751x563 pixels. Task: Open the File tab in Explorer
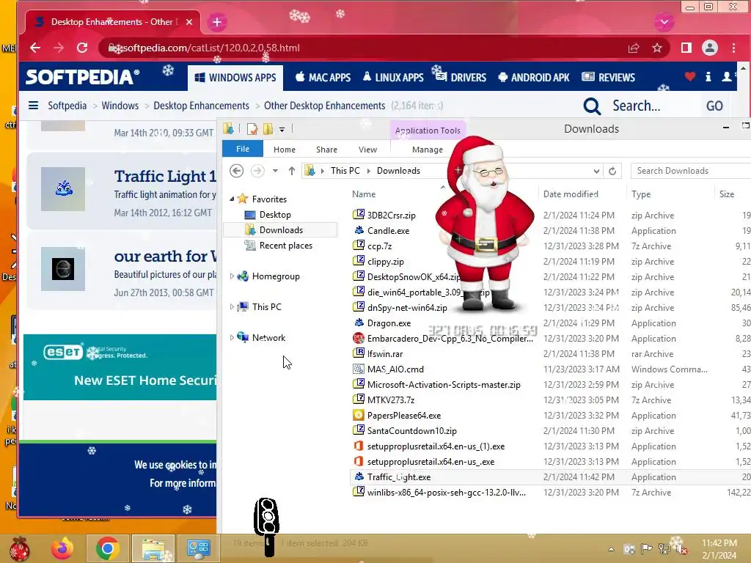243,149
